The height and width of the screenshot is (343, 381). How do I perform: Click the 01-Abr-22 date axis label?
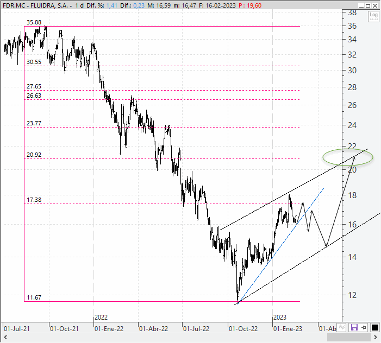[153, 329]
